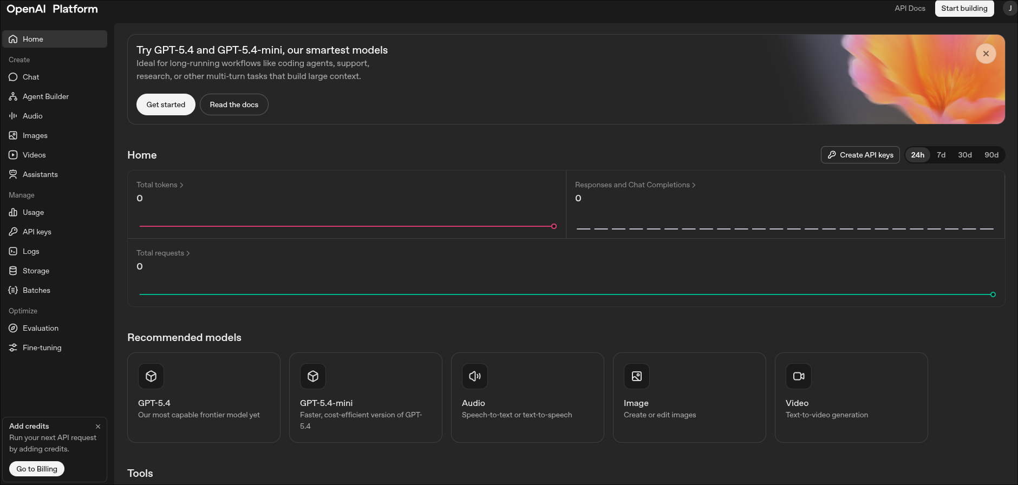
Task: Click the Video card title text
Action: click(797, 403)
